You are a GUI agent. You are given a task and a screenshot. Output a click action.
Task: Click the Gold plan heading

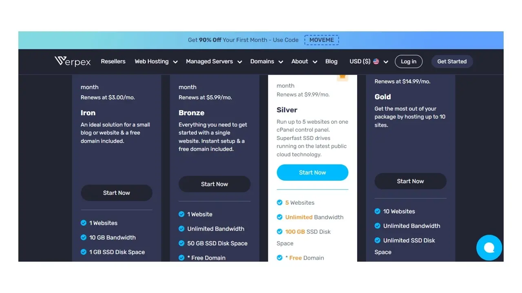click(383, 97)
